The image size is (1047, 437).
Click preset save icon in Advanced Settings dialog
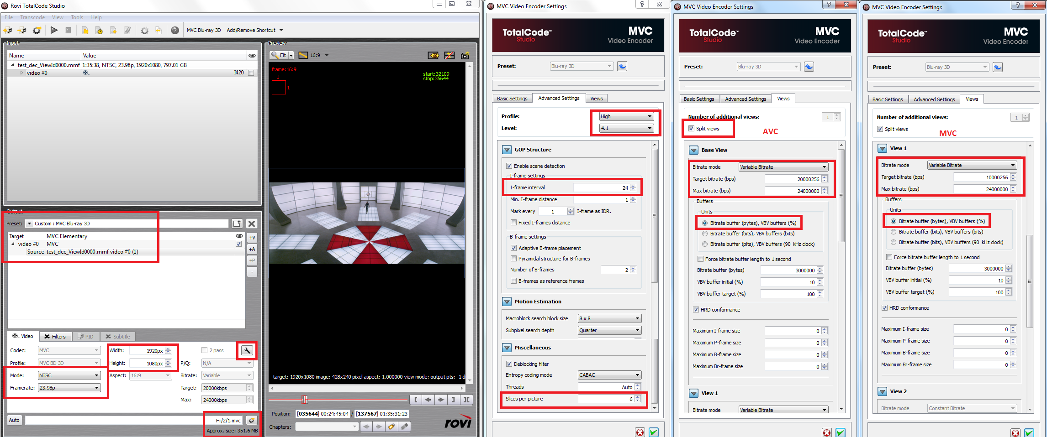click(622, 66)
